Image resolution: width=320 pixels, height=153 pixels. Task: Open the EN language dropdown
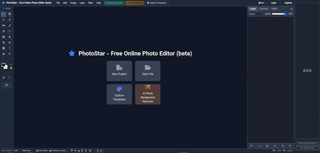(262, 3)
